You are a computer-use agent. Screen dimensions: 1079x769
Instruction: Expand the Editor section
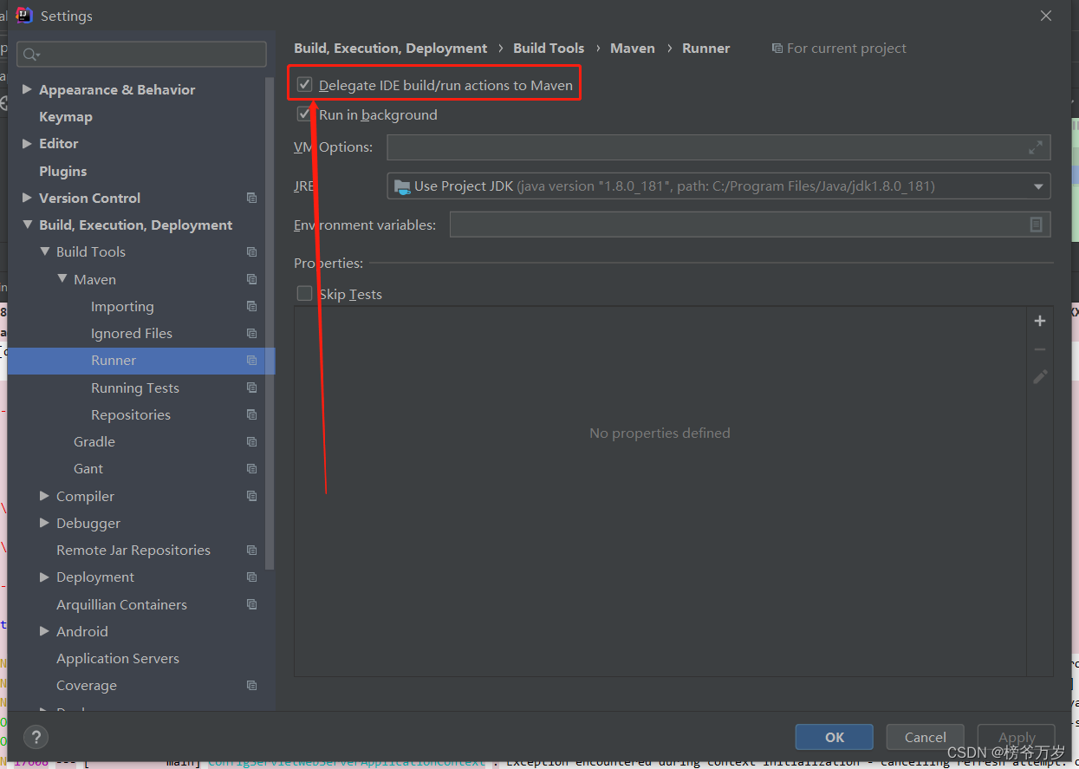[x=27, y=143]
